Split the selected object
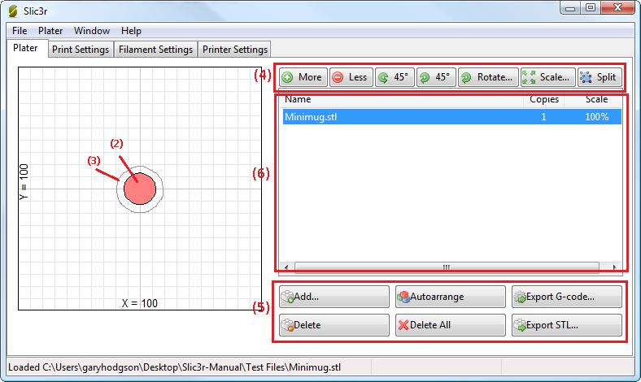This screenshot has height=382, width=641. point(600,77)
